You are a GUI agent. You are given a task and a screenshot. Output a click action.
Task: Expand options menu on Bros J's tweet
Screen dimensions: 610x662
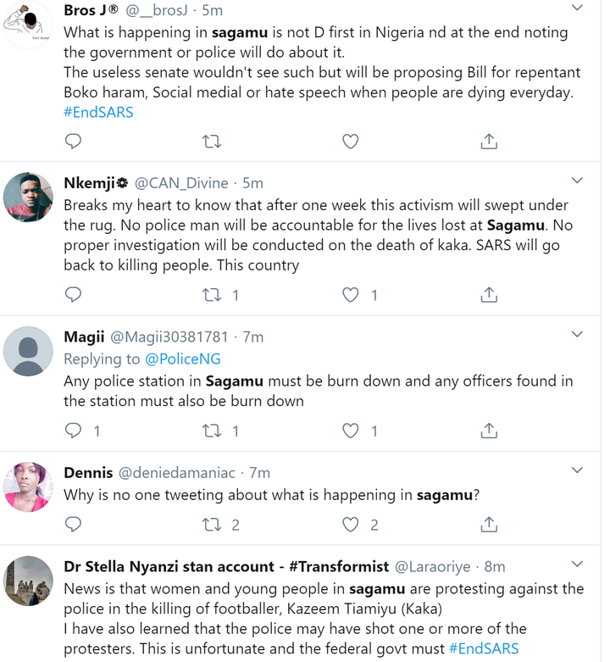point(577,8)
